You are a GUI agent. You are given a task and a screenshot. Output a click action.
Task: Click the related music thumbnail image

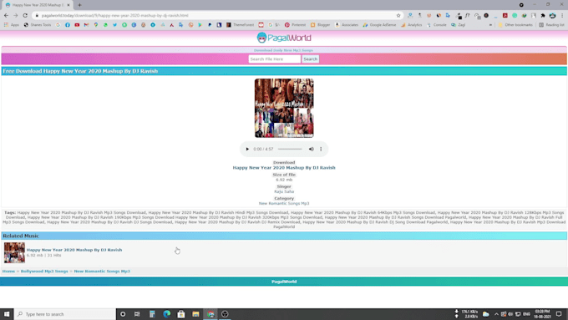click(14, 252)
